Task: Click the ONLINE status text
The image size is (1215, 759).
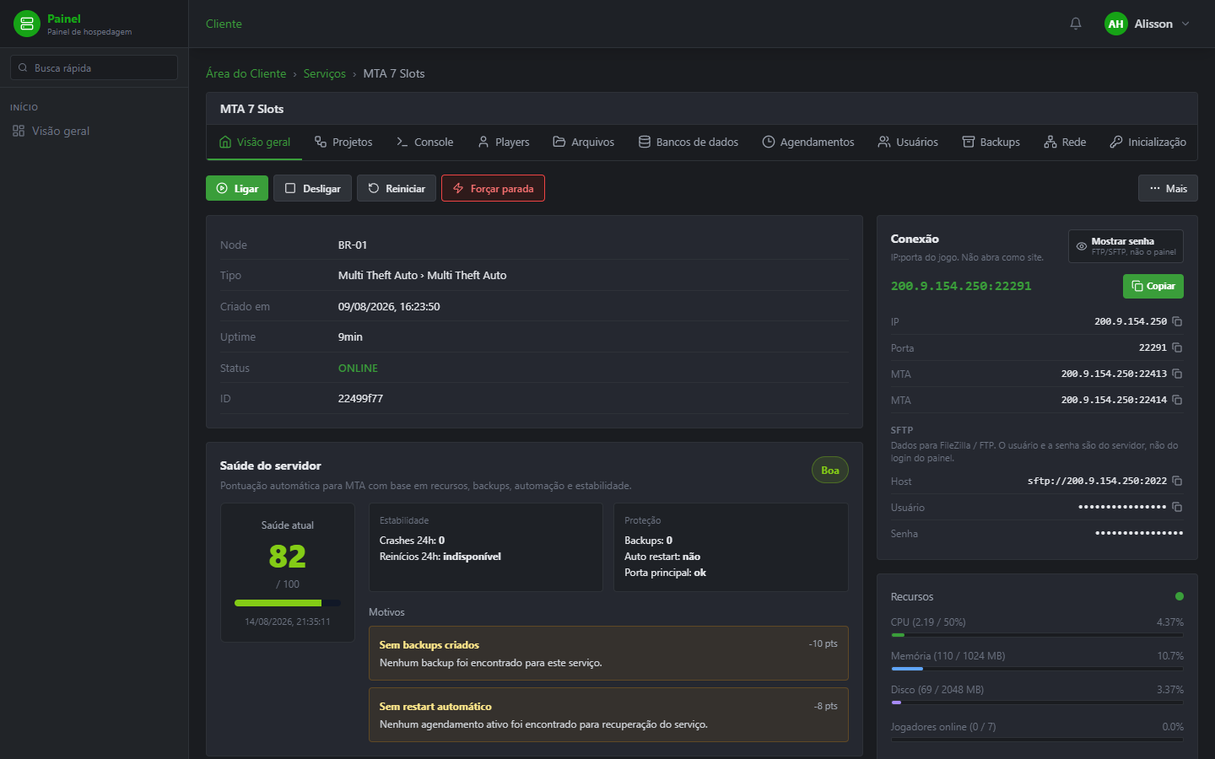Action: [x=358, y=368]
